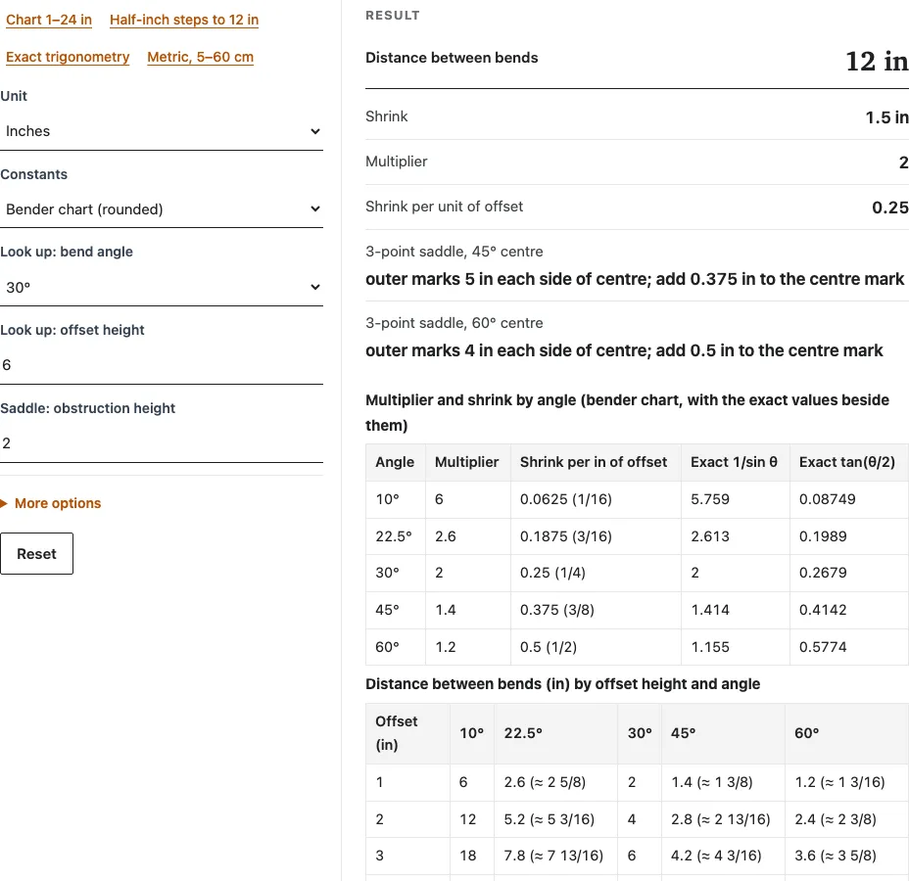909x881 pixels.
Task: Click the 0.375 (3/8) shrink cell
Action: click(x=596, y=610)
